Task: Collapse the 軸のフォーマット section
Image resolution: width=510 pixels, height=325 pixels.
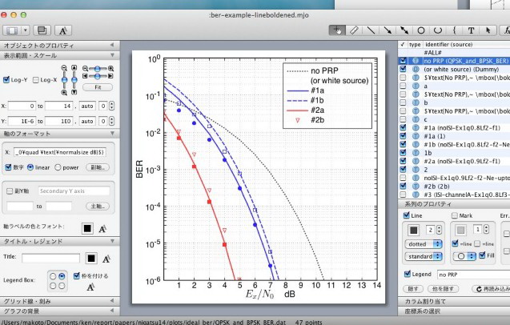Action: tap(112, 134)
